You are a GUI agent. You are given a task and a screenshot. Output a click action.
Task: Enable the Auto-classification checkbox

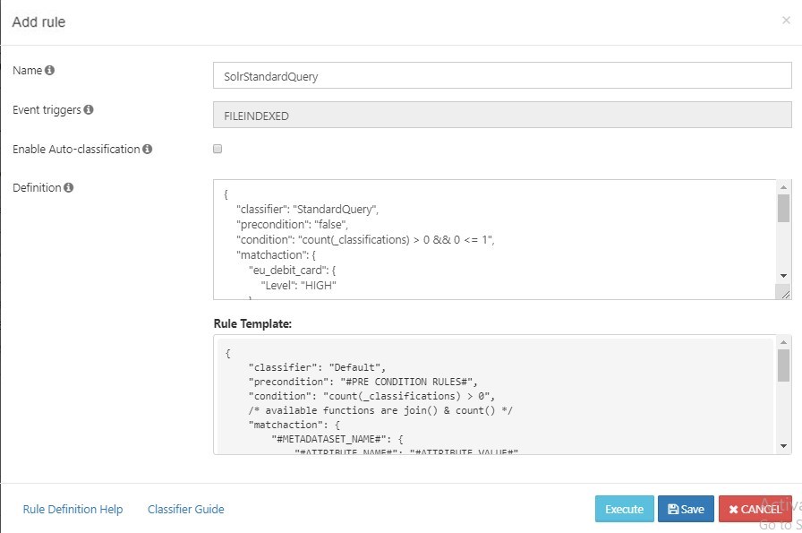tap(218, 150)
